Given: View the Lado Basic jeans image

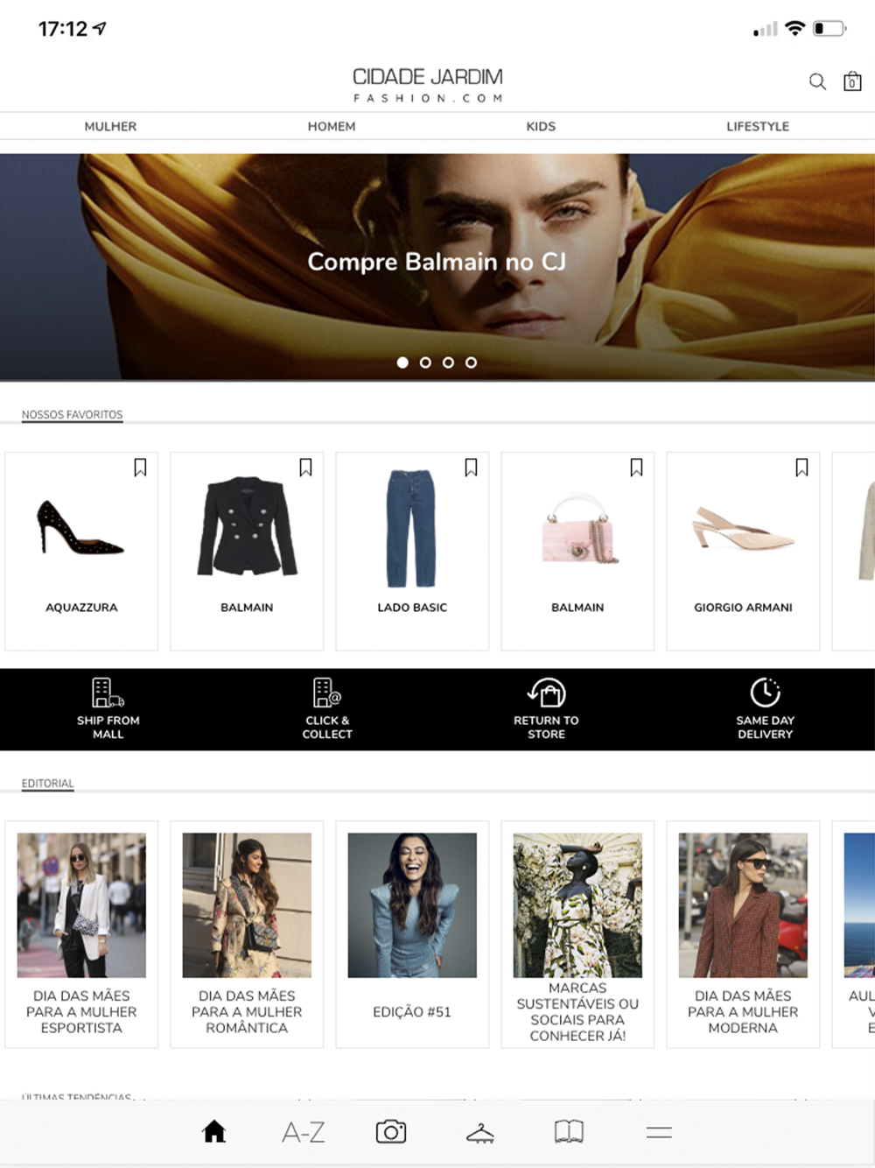Looking at the screenshot, I should point(411,528).
